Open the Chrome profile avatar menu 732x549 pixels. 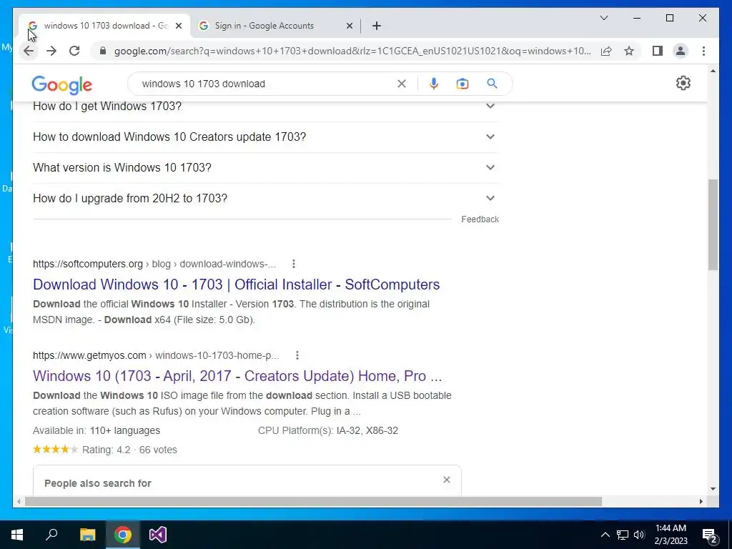pyautogui.click(x=681, y=51)
